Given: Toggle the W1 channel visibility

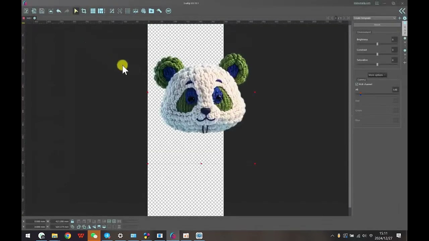Looking at the screenshot, I should pos(405,38).
